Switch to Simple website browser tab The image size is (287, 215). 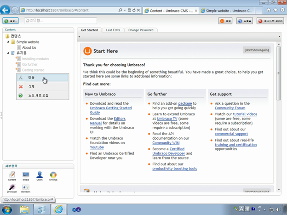pyautogui.click(x=227, y=11)
